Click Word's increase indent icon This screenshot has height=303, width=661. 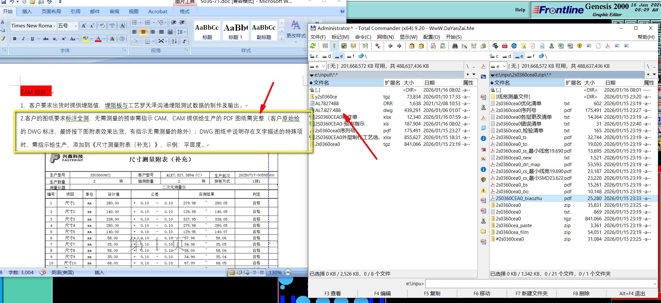pos(182,22)
